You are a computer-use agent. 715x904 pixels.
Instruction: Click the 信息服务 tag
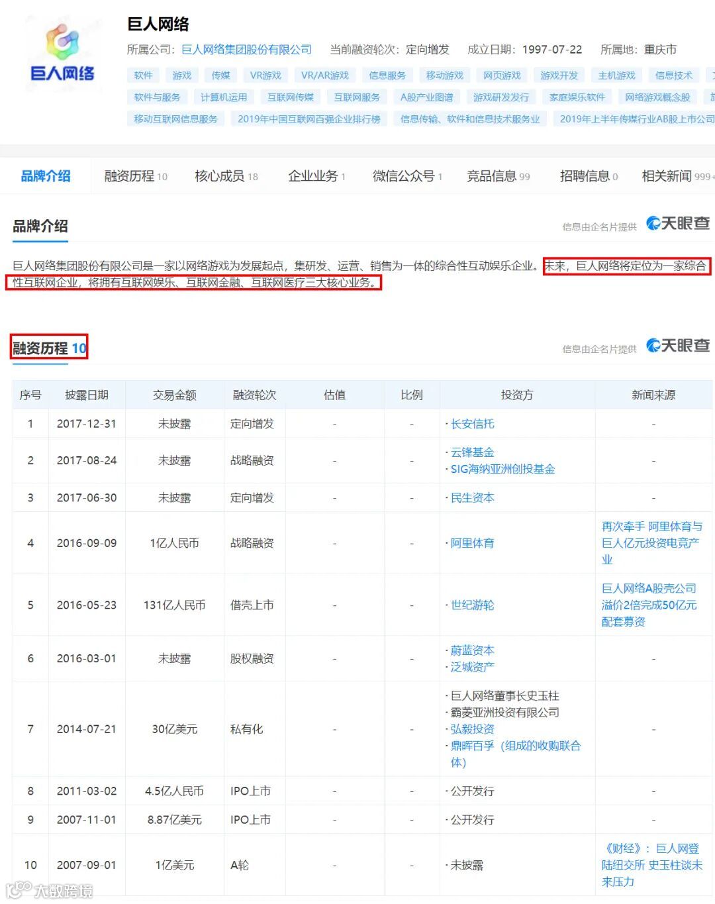pos(387,75)
